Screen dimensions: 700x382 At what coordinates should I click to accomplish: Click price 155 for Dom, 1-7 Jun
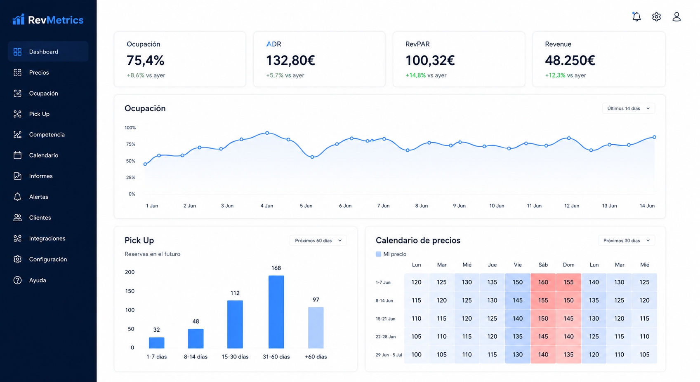point(568,282)
